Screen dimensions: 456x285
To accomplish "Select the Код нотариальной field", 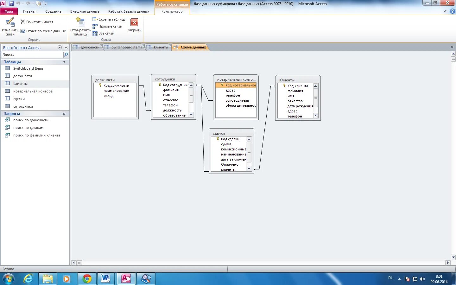I will pyautogui.click(x=236, y=85).
